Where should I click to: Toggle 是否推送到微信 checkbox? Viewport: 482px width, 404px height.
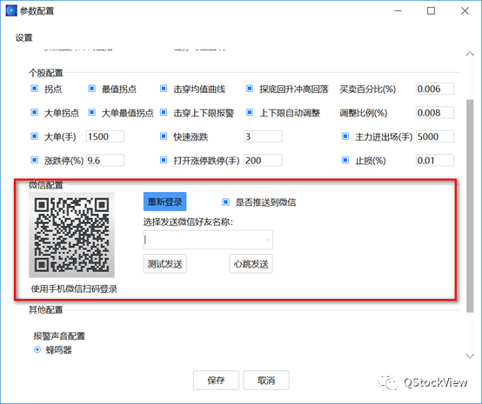[225, 202]
